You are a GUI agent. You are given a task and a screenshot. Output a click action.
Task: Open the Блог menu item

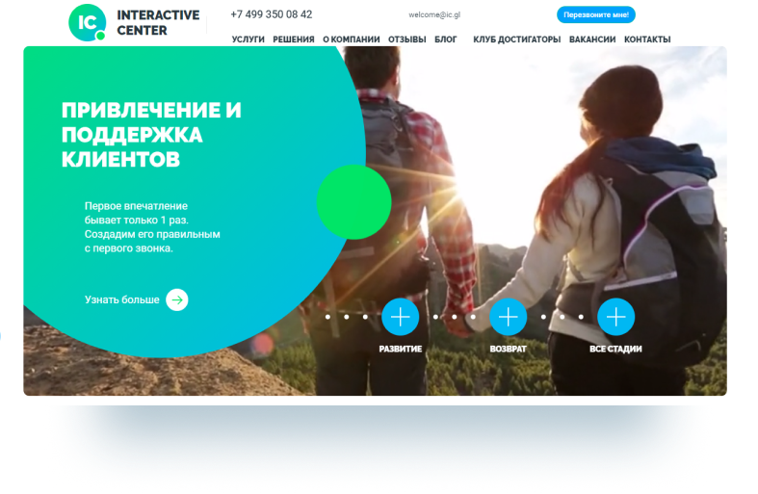click(x=446, y=39)
